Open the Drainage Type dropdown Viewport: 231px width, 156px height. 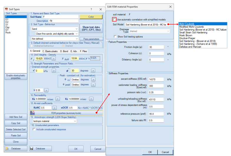[x=149, y=31]
